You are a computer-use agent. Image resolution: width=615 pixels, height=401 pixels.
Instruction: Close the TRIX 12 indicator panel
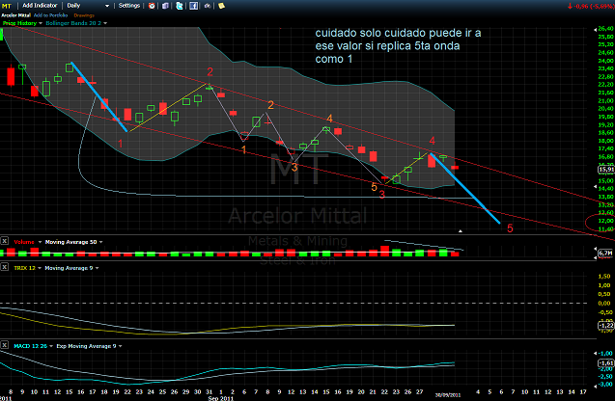(4, 267)
